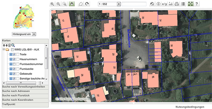212x109 pixels.
Task: Select the zoom out magnifier tool
Action: tap(58, 4)
